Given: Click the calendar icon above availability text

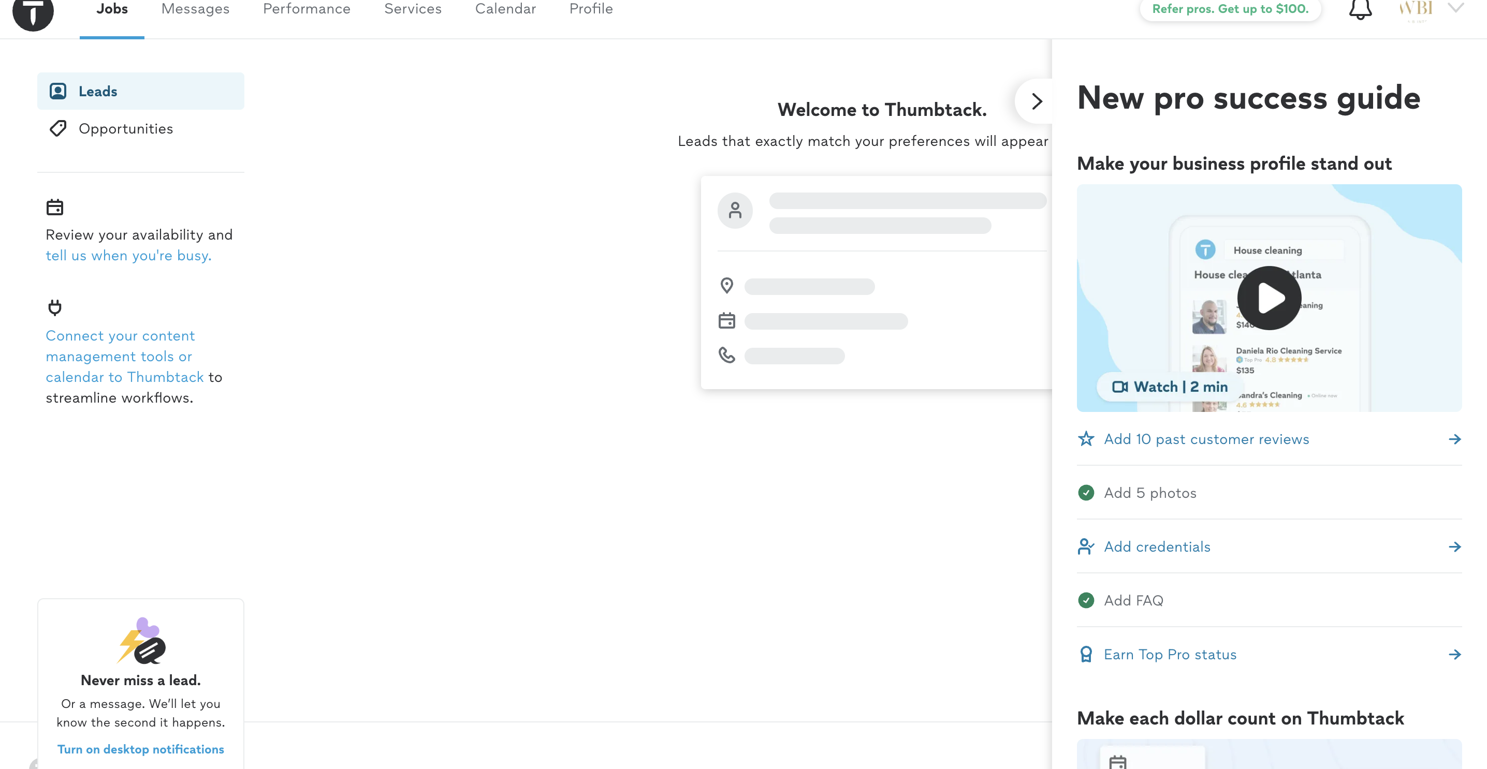Looking at the screenshot, I should coord(55,207).
